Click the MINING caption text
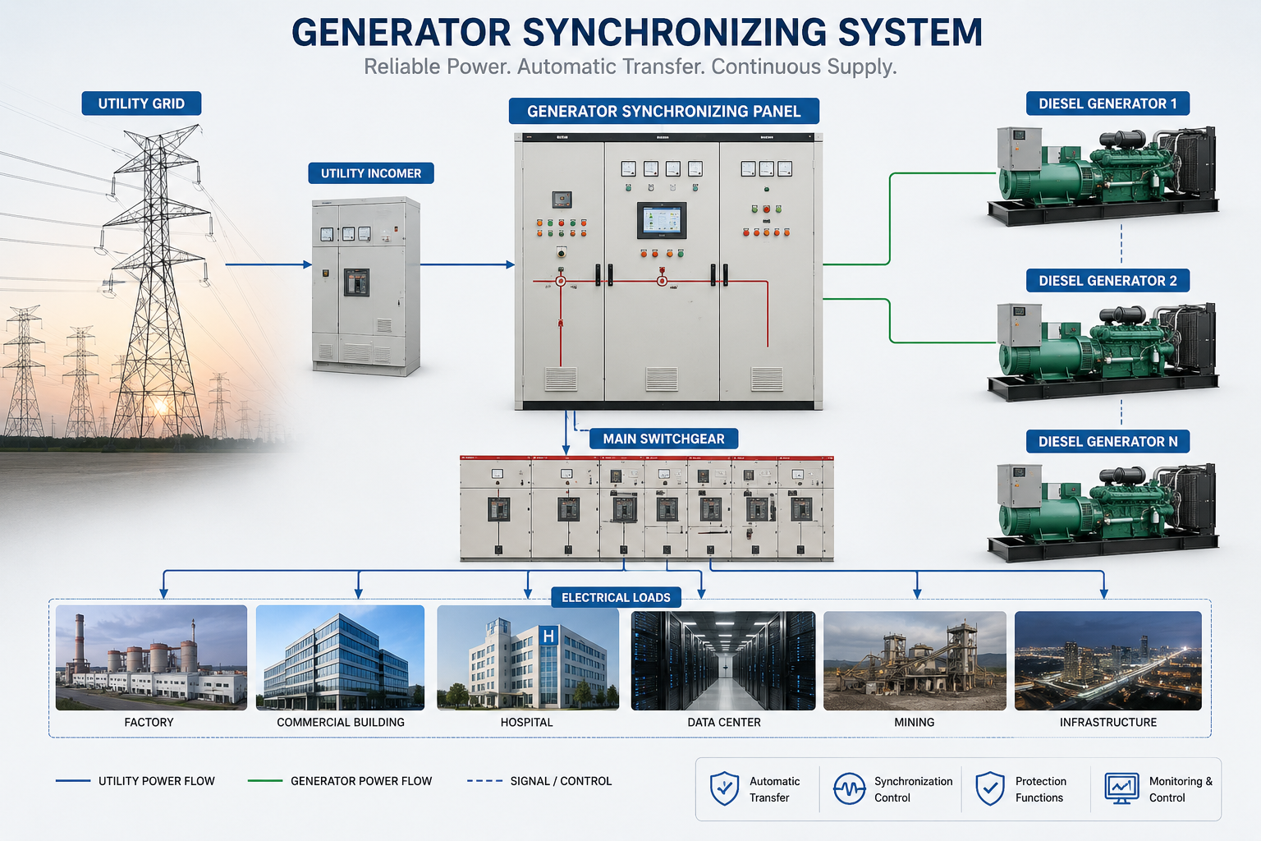 tap(915, 723)
